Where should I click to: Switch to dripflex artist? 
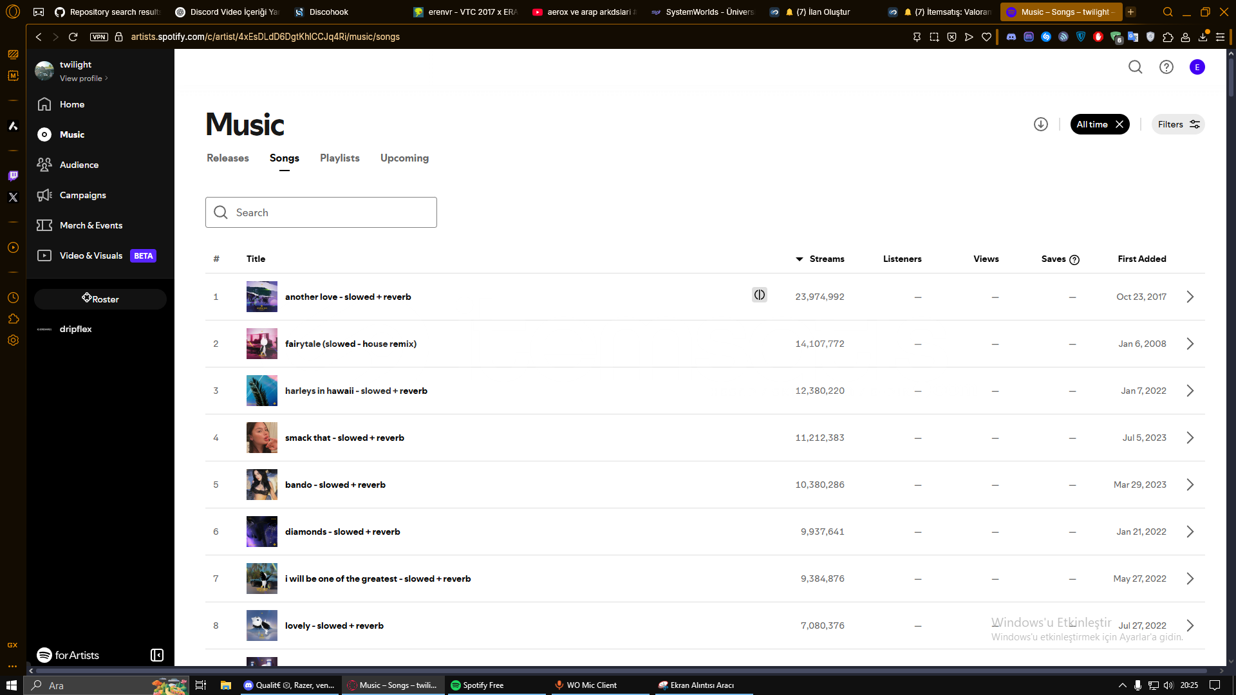(x=76, y=329)
